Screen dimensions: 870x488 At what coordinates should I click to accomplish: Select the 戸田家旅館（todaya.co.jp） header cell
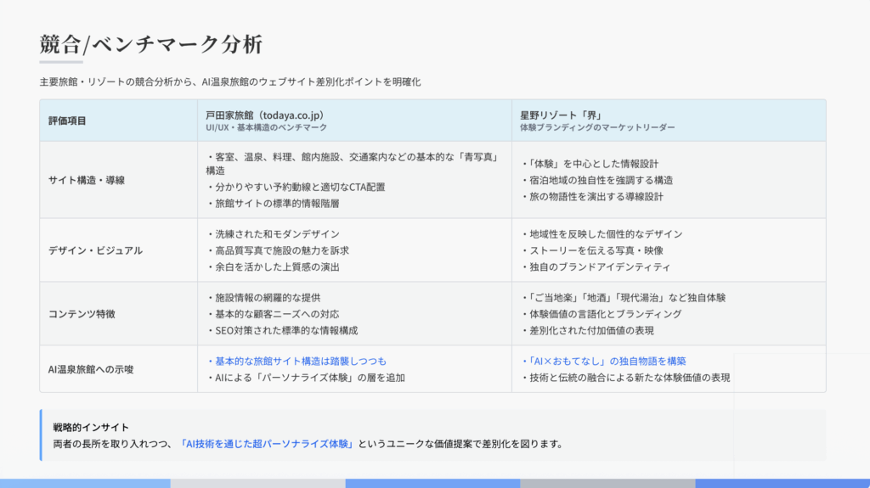tap(265, 115)
